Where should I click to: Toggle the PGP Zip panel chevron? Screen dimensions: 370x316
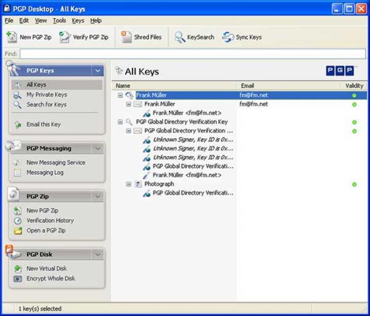click(x=98, y=197)
